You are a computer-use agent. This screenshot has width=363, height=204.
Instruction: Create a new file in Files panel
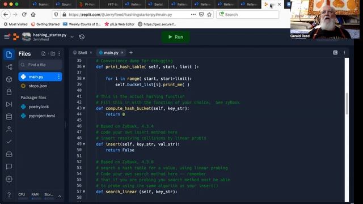pyautogui.click(x=43, y=54)
